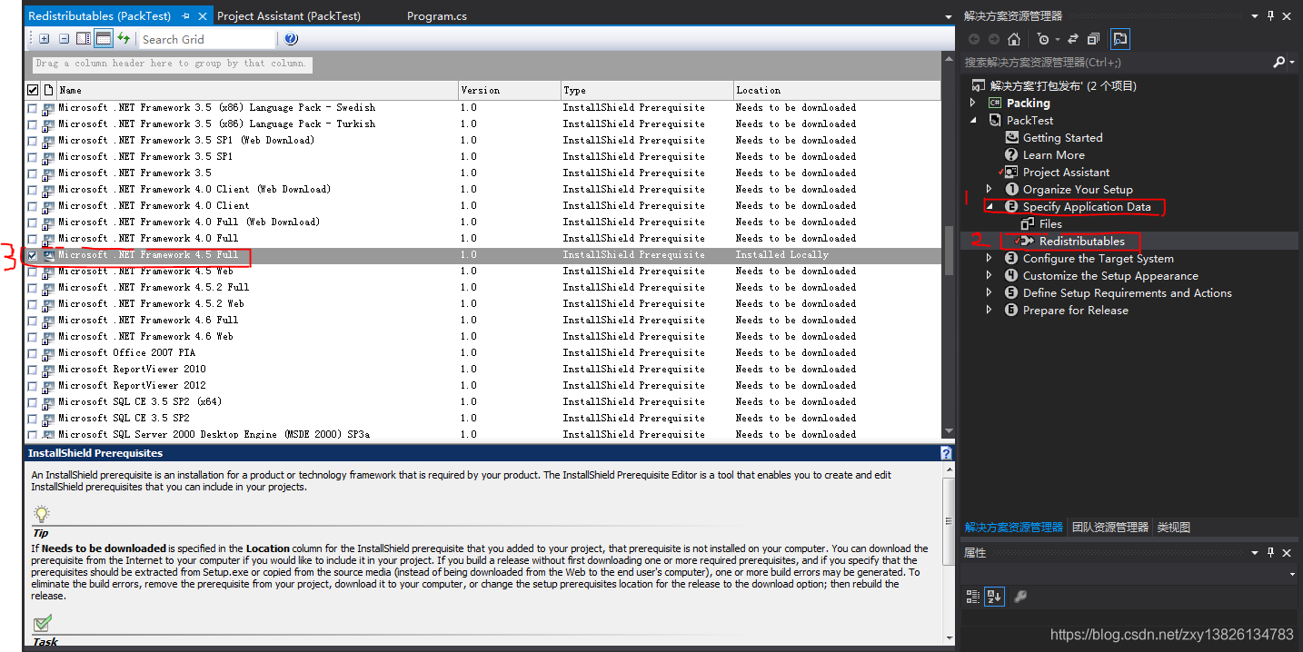Open Files under Specify Application Data

coord(1050,223)
